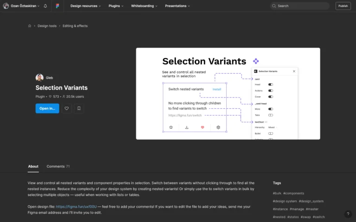Click the #instance tag
356x222 pixels.
[280, 209]
